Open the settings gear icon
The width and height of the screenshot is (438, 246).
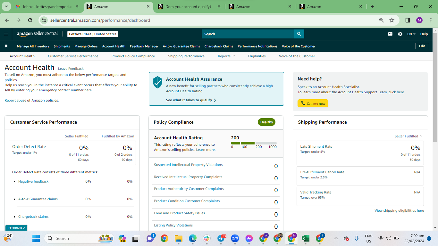tap(400, 34)
